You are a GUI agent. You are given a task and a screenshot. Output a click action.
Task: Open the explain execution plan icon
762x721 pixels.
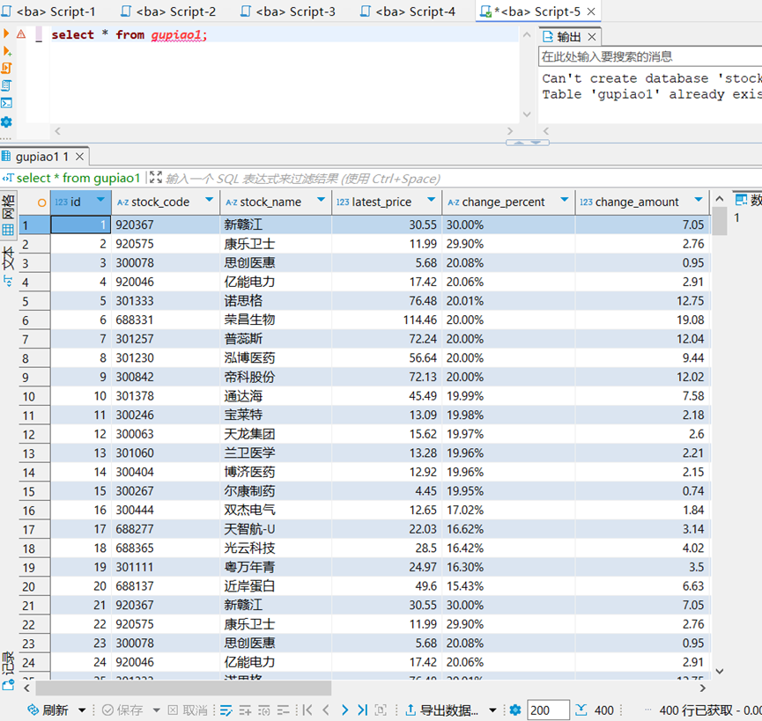[x=6, y=85]
